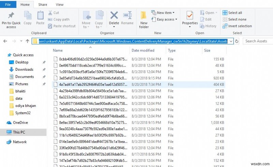Expand address bar history chevron
Screen dimensions: 273x167
pos(231,41)
